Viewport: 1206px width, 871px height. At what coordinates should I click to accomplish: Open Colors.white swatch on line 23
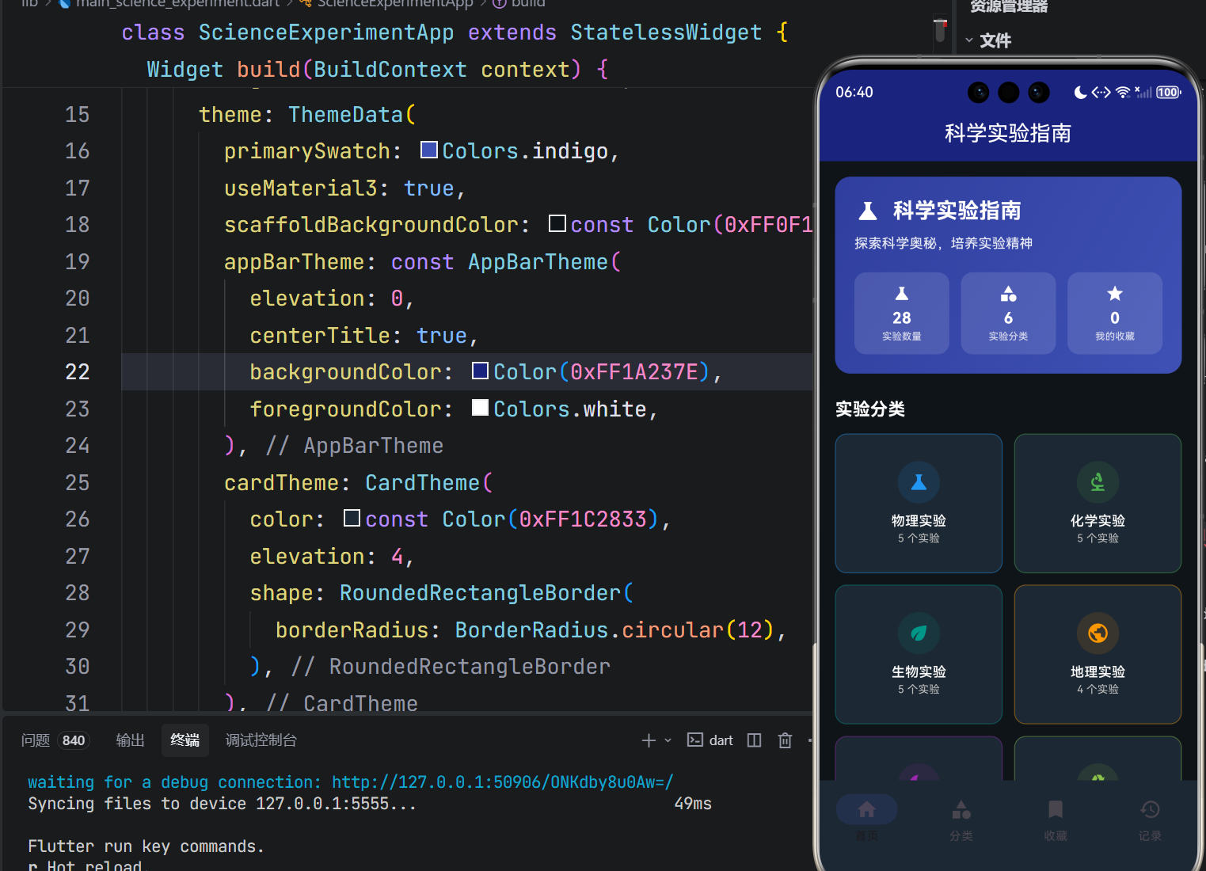click(x=480, y=407)
